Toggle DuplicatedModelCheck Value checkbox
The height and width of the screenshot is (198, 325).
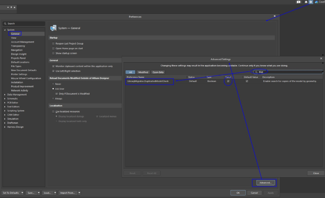(x=228, y=81)
